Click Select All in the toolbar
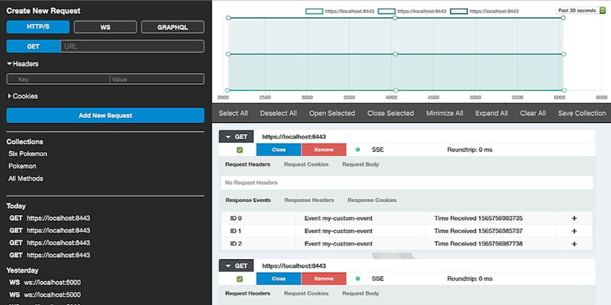 (x=233, y=113)
